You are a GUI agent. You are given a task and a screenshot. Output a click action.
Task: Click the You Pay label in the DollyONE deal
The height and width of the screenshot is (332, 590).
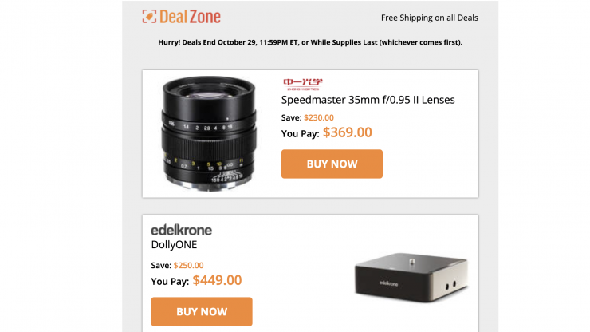point(170,282)
